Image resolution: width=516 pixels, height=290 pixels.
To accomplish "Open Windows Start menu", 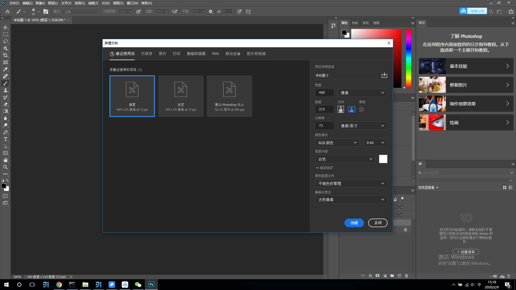I will pyautogui.click(x=6, y=285).
